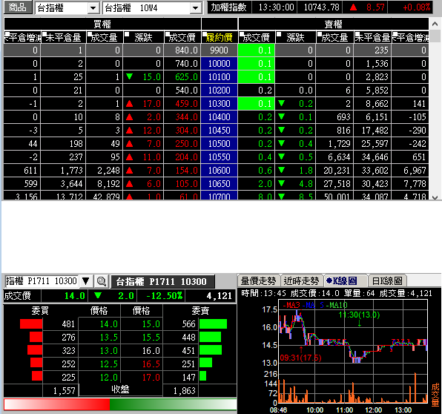Select strike price 10200
Image resolution: width=442 pixels, height=414 pixels.
point(220,91)
